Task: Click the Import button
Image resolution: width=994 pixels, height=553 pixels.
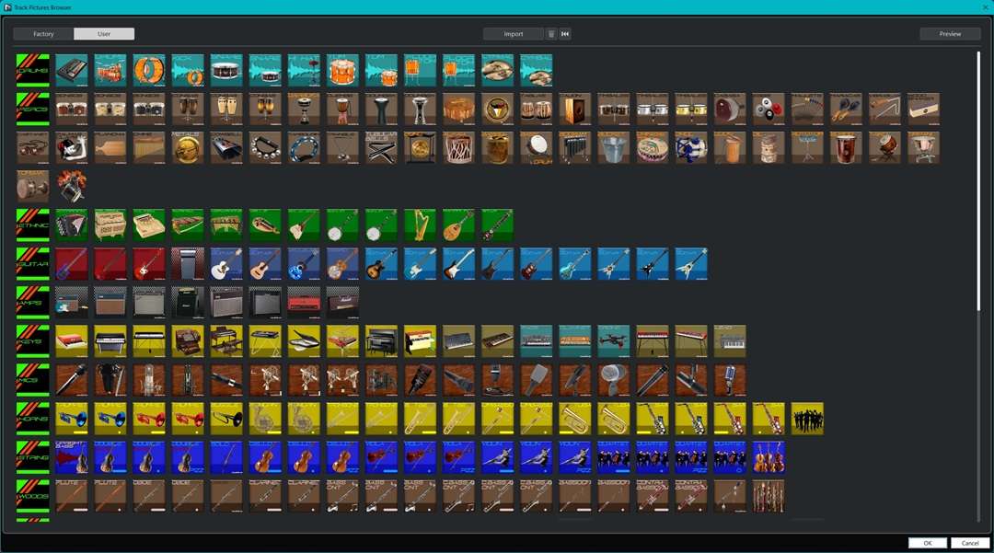Action: click(514, 34)
